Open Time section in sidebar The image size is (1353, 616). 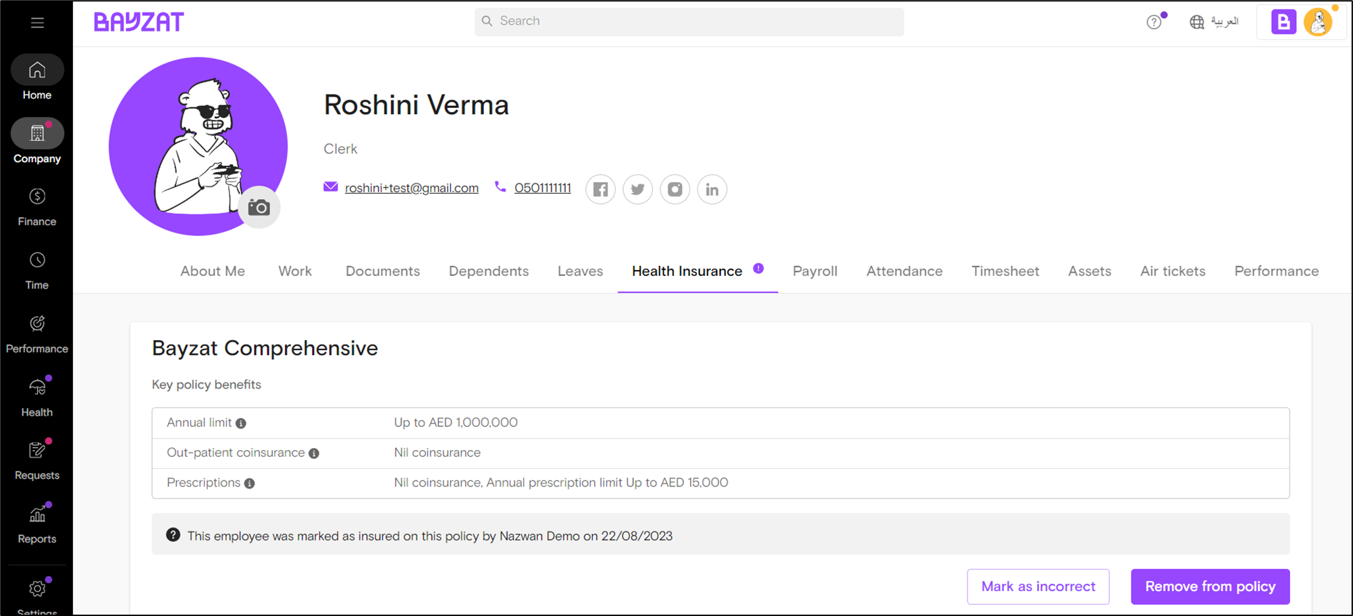click(x=37, y=270)
